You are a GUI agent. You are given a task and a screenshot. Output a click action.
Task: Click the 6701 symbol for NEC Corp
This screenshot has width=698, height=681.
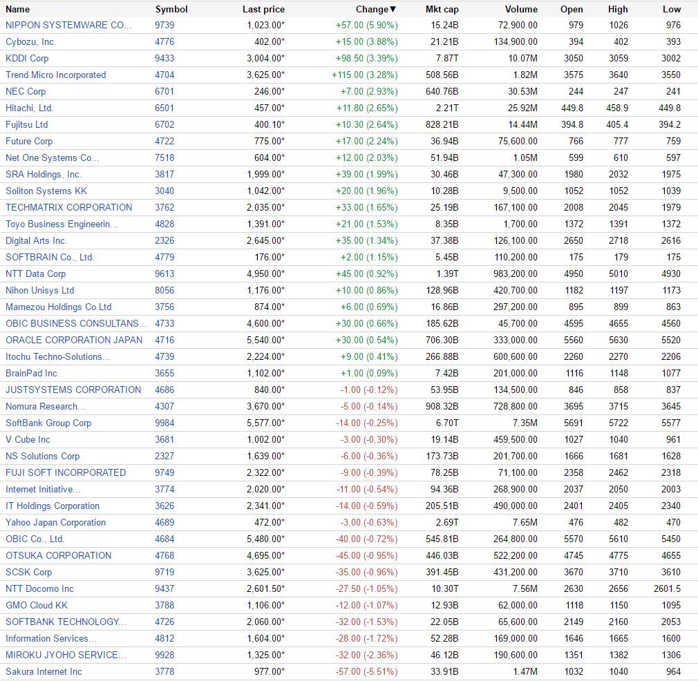click(x=164, y=92)
